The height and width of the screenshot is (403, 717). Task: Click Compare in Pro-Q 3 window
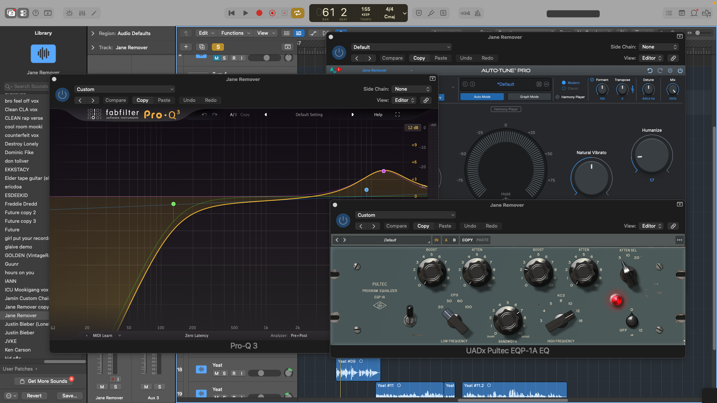click(115, 100)
